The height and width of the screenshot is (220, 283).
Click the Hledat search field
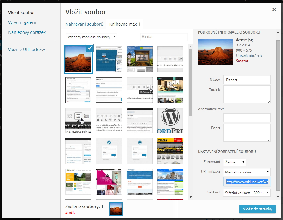pyautogui.click(x=164, y=37)
